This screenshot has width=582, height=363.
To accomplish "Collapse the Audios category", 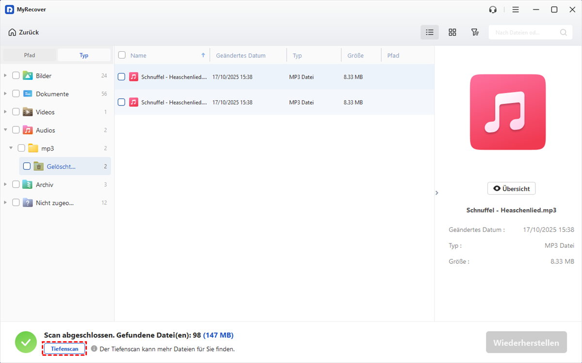I will 5,130.
